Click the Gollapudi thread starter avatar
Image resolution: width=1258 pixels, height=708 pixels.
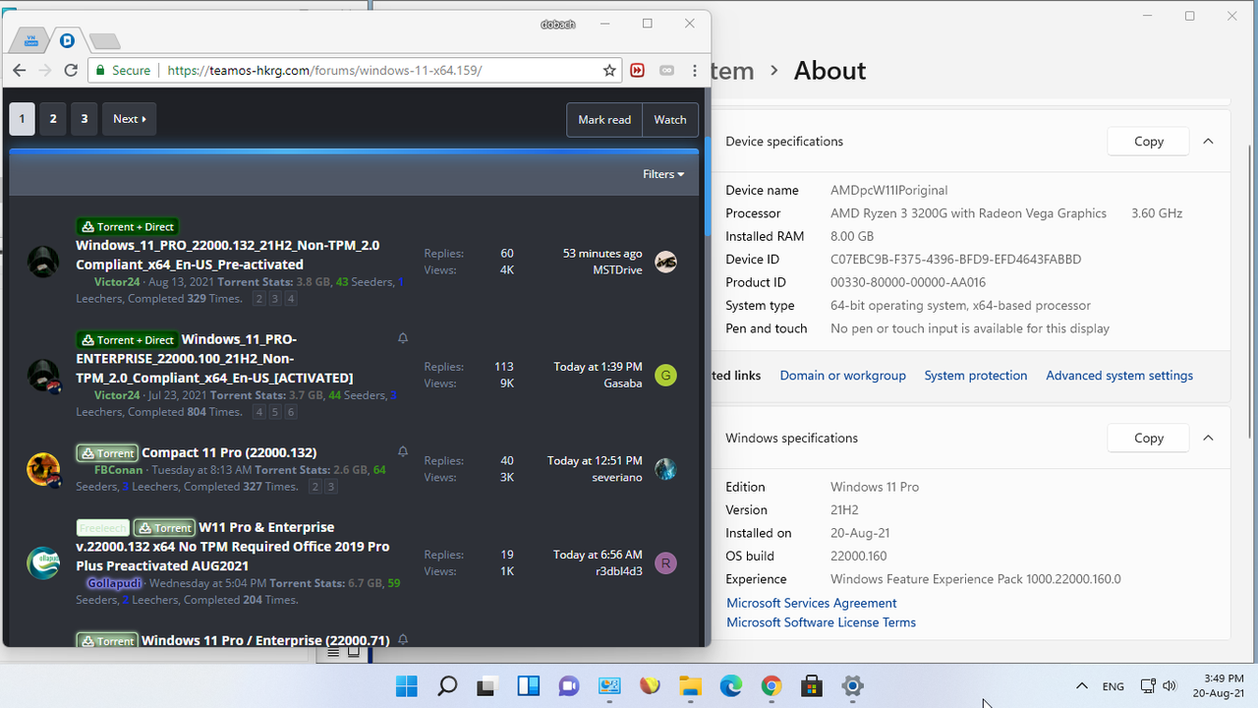(43, 563)
